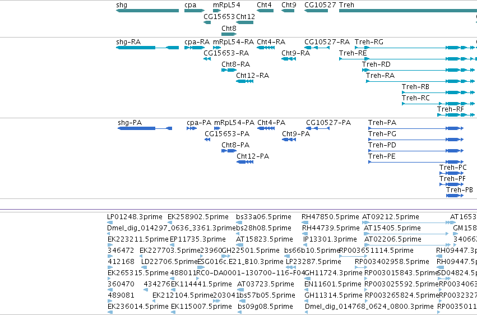Select the cpa-RA transcript
Viewport: 477px width, 315px height.
pos(194,48)
